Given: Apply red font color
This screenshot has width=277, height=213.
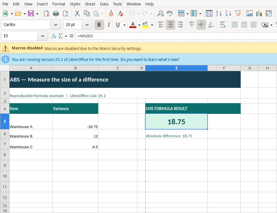Looking at the screenshot, I should (x=133, y=25).
